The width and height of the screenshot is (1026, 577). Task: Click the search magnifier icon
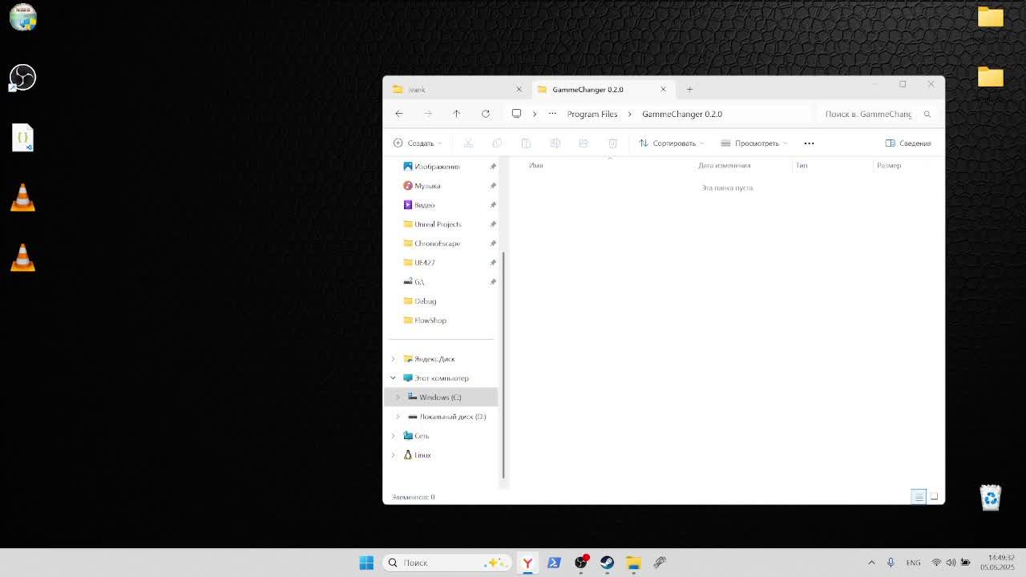[927, 114]
